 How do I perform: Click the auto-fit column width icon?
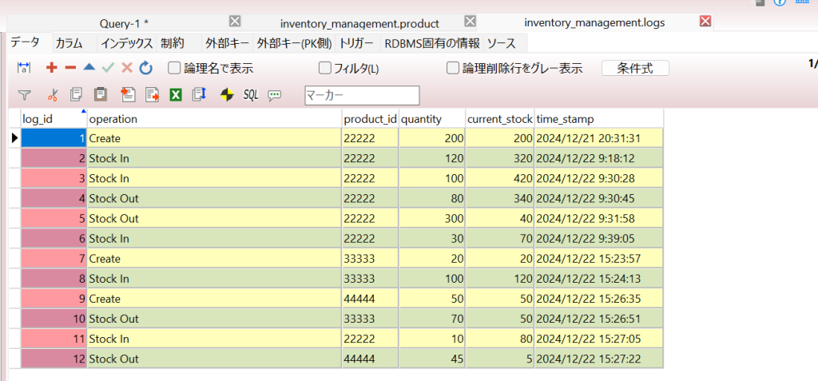(x=24, y=69)
